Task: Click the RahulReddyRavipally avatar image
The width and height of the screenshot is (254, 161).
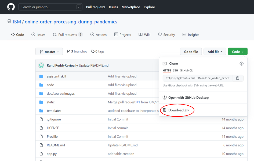Action: click(41, 65)
